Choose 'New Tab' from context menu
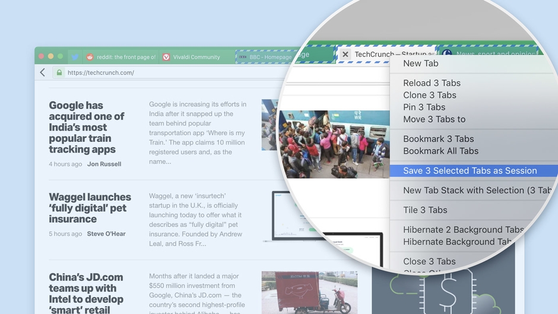 coord(420,64)
